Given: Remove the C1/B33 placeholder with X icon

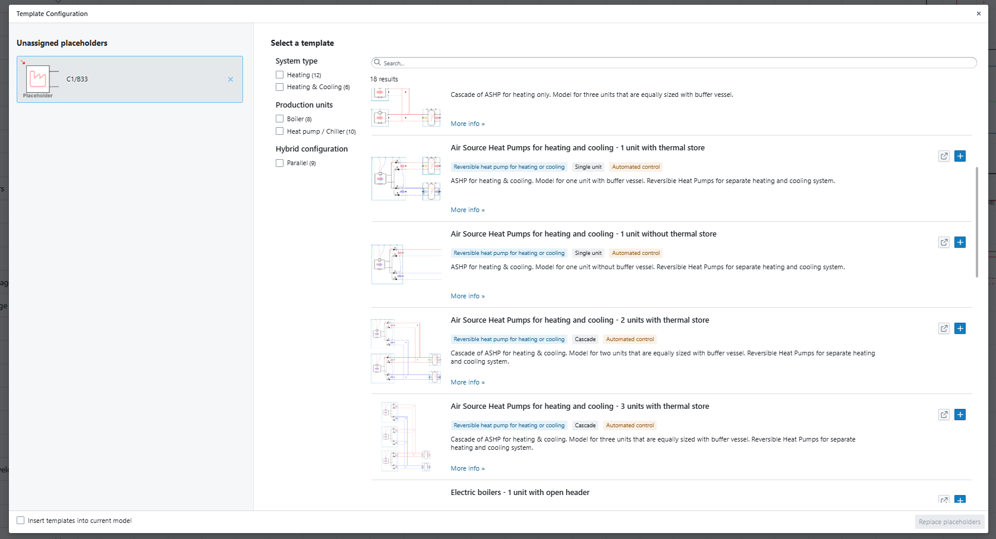Looking at the screenshot, I should point(231,80).
